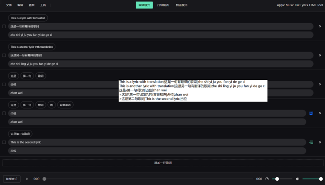
Task: Open the 编辑 menu
Action: (x=20, y=5)
